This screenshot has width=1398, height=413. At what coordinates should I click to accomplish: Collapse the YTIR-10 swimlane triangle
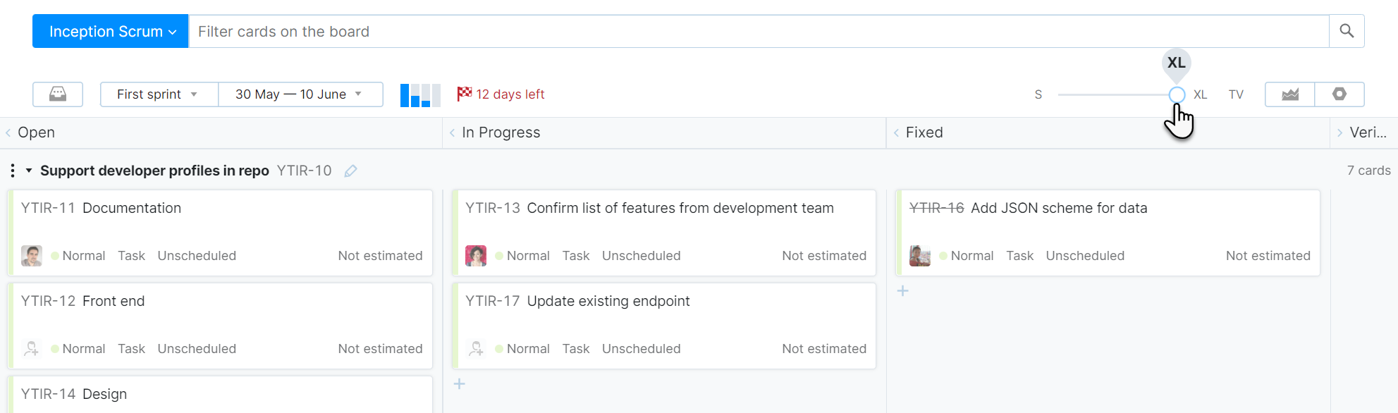pyautogui.click(x=29, y=171)
